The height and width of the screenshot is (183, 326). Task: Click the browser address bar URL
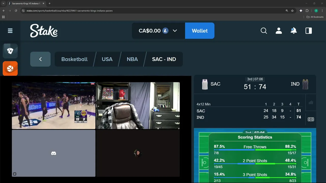[70, 11]
